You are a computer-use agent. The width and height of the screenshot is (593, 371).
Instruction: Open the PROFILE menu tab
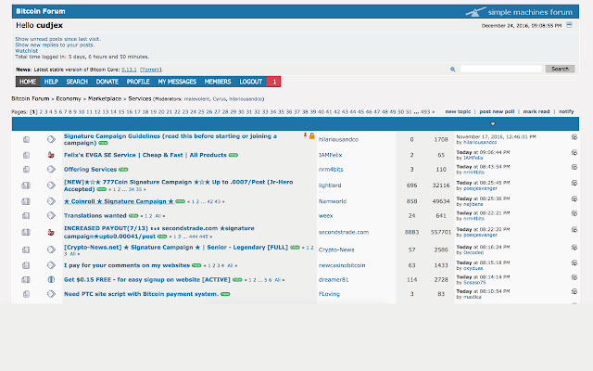[x=138, y=82]
